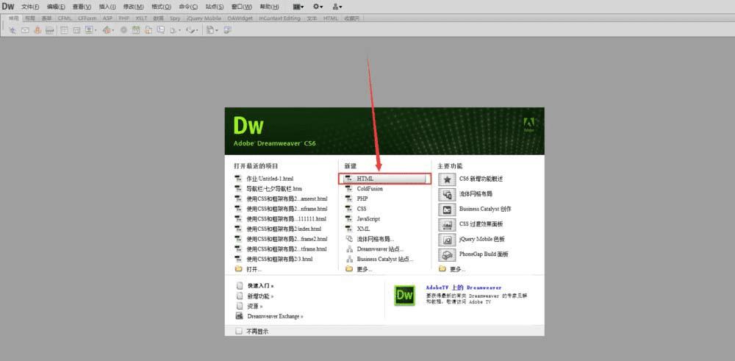735x361 pixels.
Task: Open the AdobeTV 上的 Dreamweaver link
Action: 464,287
